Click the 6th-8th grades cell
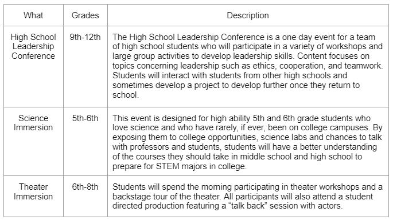393x220 pixels. (85, 187)
